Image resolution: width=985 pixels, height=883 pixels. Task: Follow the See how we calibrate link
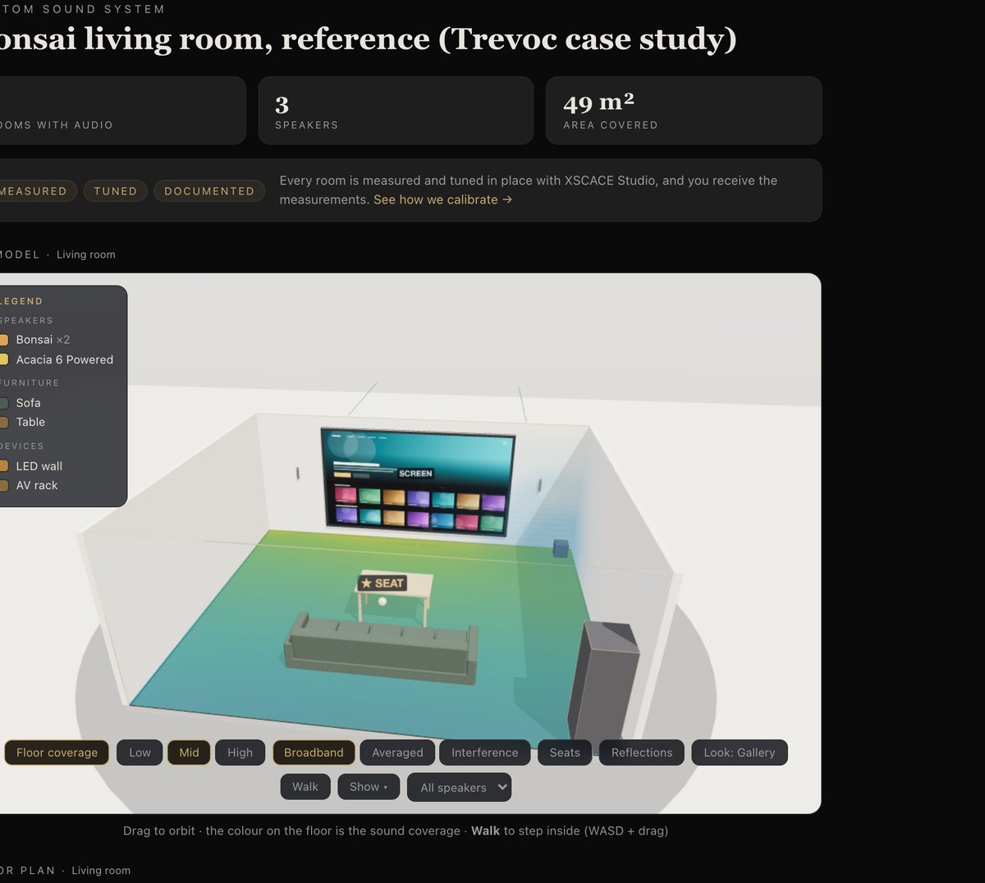442,199
